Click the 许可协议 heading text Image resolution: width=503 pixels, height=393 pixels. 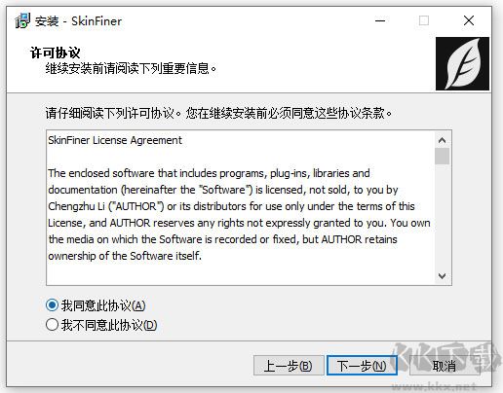pos(56,53)
